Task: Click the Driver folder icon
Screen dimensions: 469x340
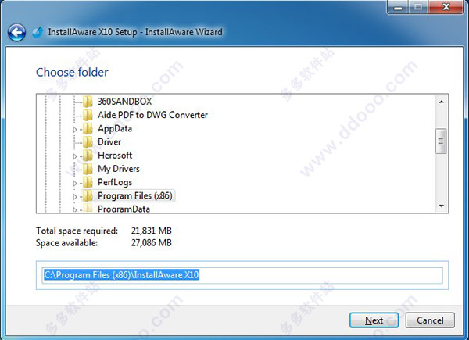Action: 88,141
